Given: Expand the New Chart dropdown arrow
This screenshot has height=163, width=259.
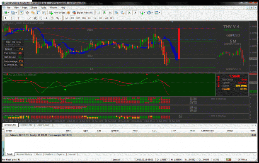Looking at the screenshot, I should coord(9,13).
